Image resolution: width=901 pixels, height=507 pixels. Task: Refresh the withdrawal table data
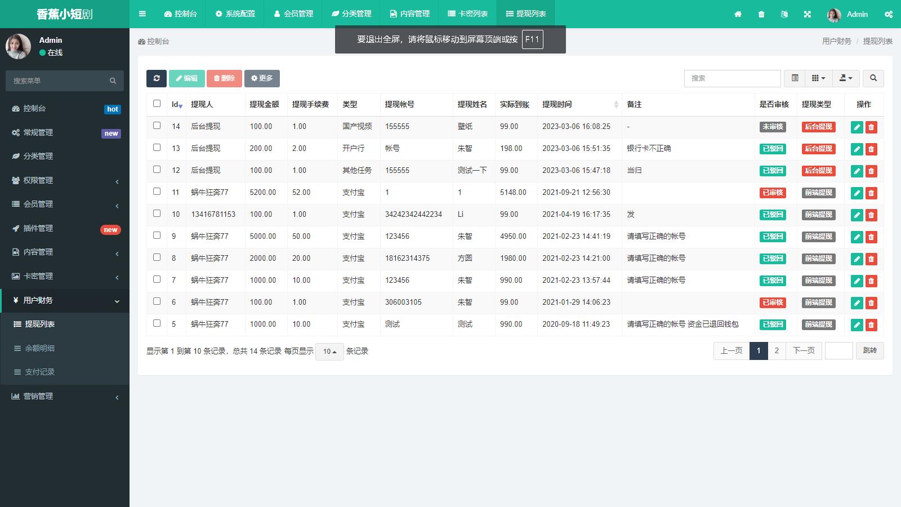(156, 78)
